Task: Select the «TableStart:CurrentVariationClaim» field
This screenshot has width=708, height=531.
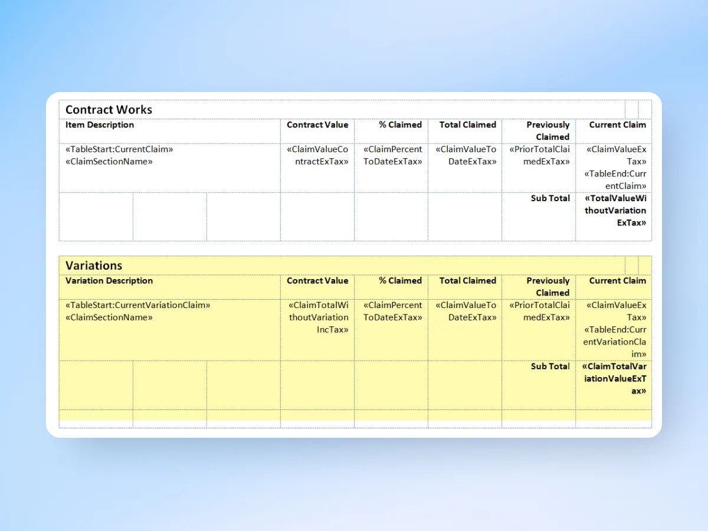Action: pyautogui.click(x=138, y=305)
